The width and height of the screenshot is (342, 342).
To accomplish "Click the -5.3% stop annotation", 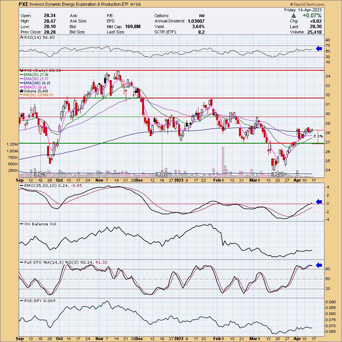I will point(318,136).
